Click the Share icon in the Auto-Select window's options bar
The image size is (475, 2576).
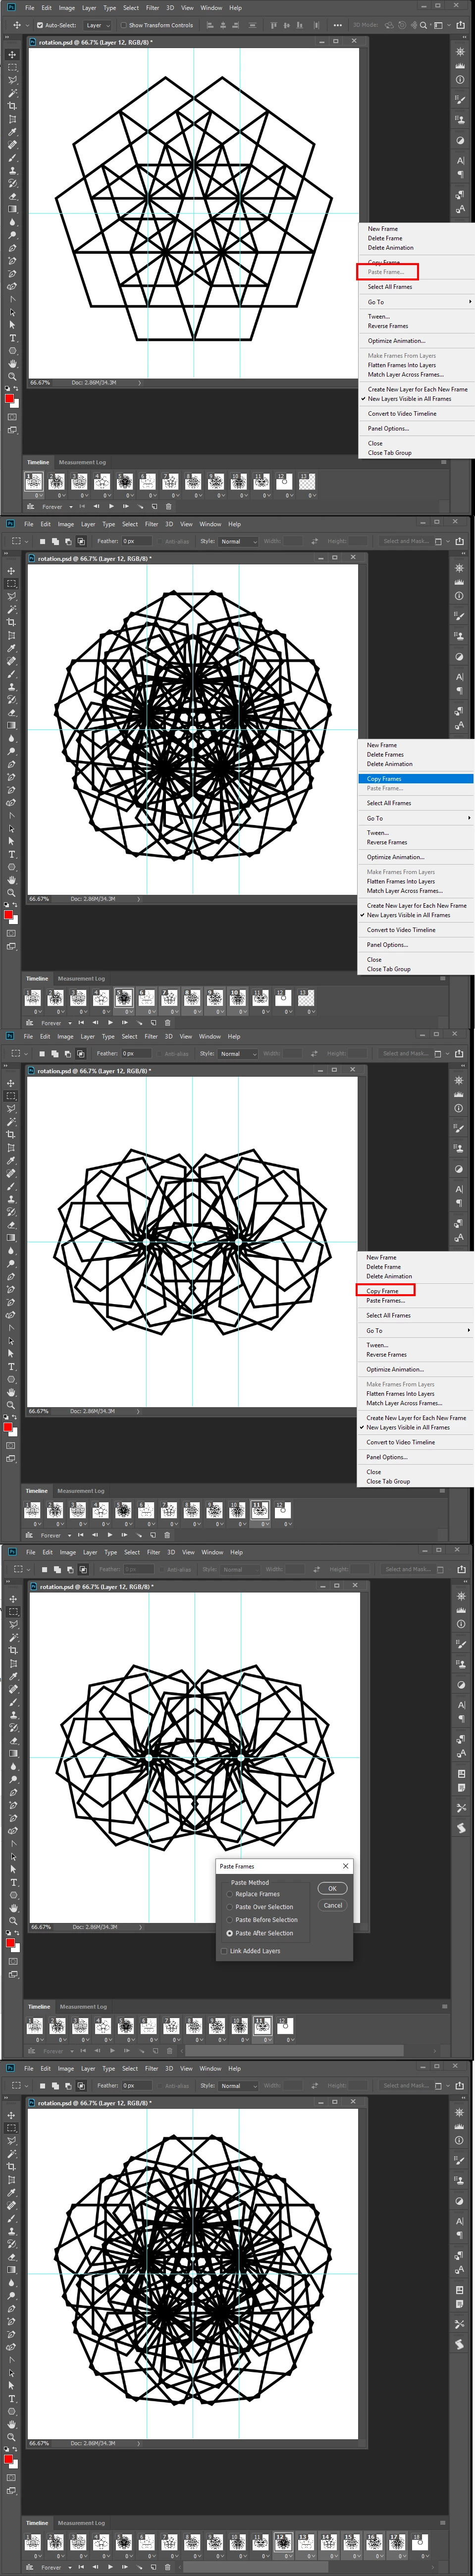coord(462,25)
